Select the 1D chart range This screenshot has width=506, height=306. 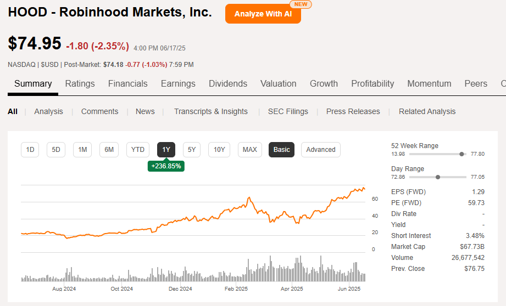click(30, 150)
